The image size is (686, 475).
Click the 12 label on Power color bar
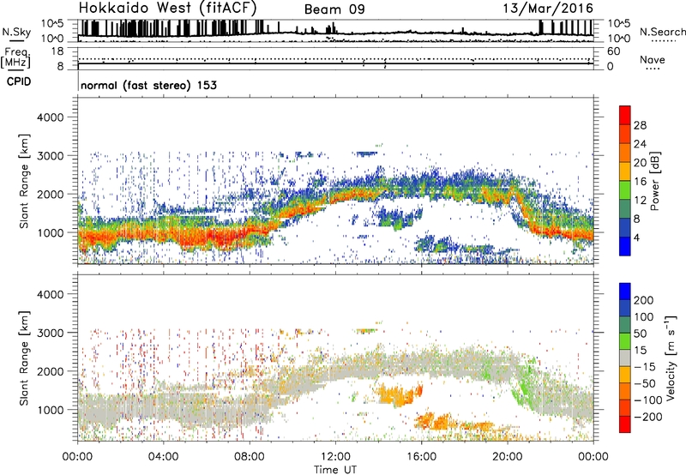tap(640, 201)
